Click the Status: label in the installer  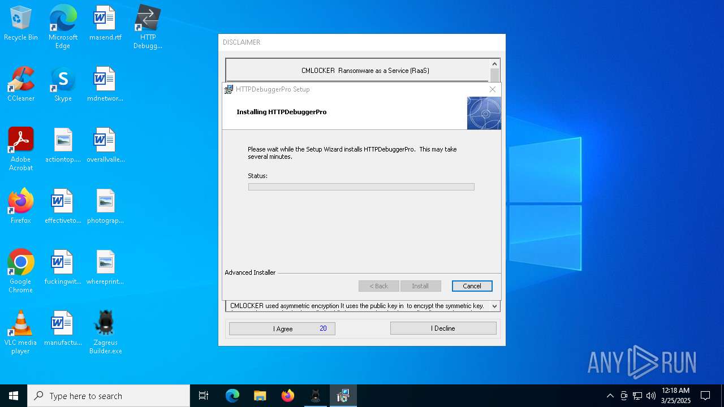click(x=257, y=176)
